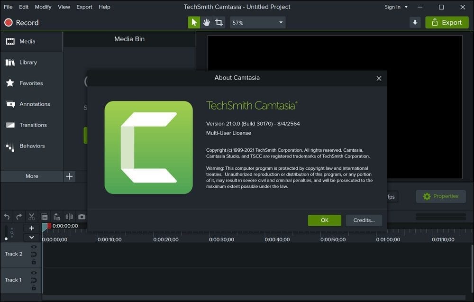
Task: Toggle Track 1 visibility eye icon
Action: [x=34, y=273]
